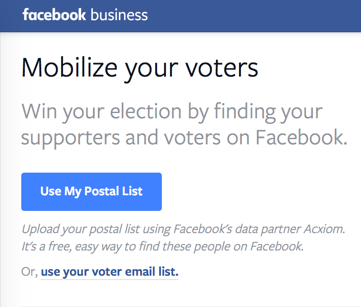Image resolution: width=361 pixels, height=307 pixels.
Task: Click the "Win your election by finding your" line
Action: point(172,112)
